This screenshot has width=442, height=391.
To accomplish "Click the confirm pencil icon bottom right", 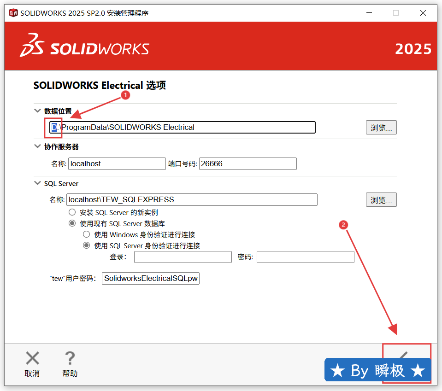I will pos(404,355).
